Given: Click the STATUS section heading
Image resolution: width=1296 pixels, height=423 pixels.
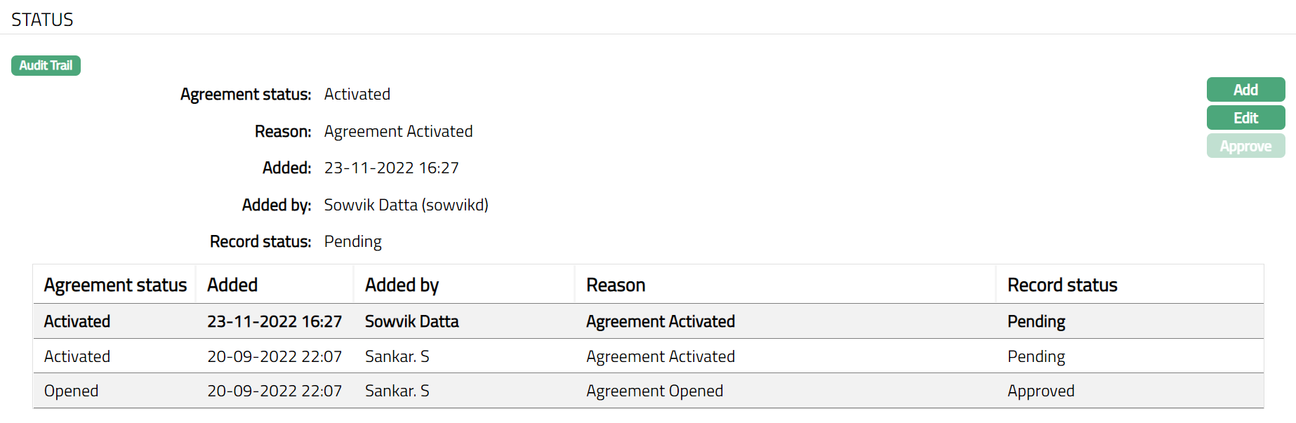Looking at the screenshot, I should tap(42, 20).
